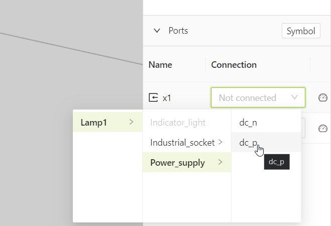Viewport: 331px width, 226px height.
Task: Click the gauge icon in second port row
Action: point(322,129)
